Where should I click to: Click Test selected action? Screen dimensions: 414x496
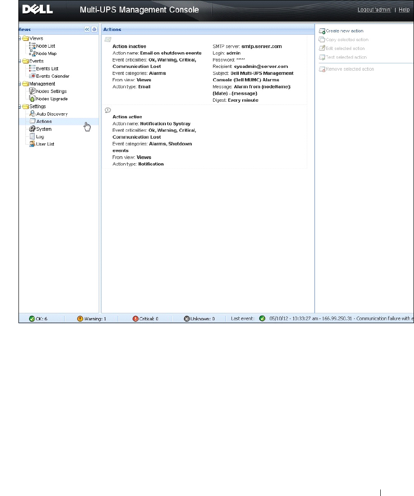click(346, 57)
